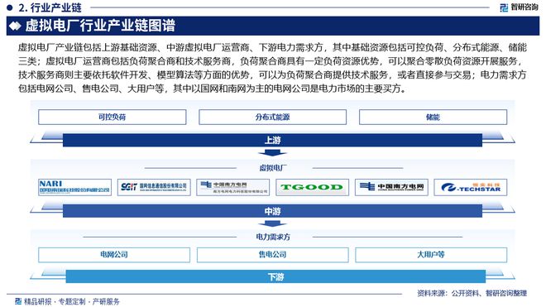This screenshot has height=307, width=546.
Task: Click the 电力需求方 section heading
Action: [x=273, y=237]
